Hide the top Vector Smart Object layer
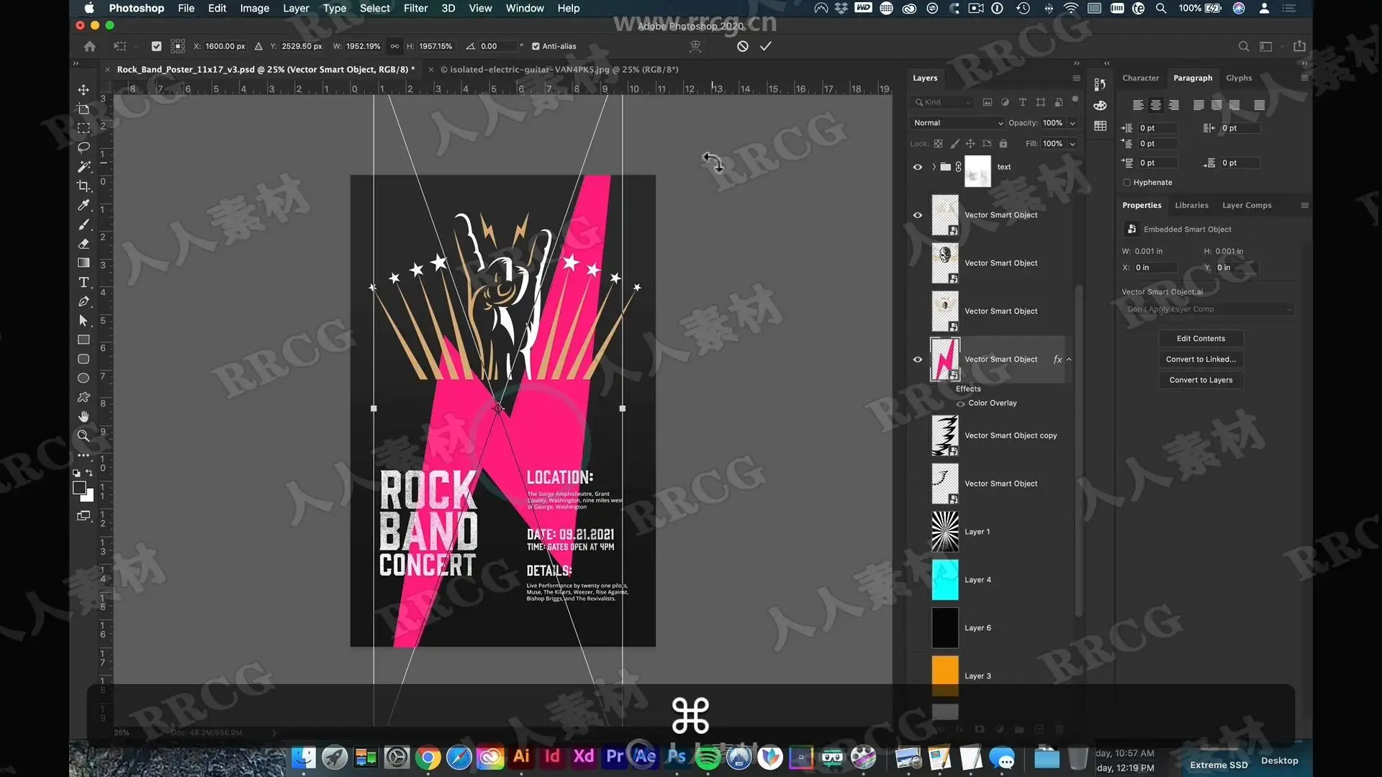The height and width of the screenshot is (777, 1382). [x=918, y=215]
